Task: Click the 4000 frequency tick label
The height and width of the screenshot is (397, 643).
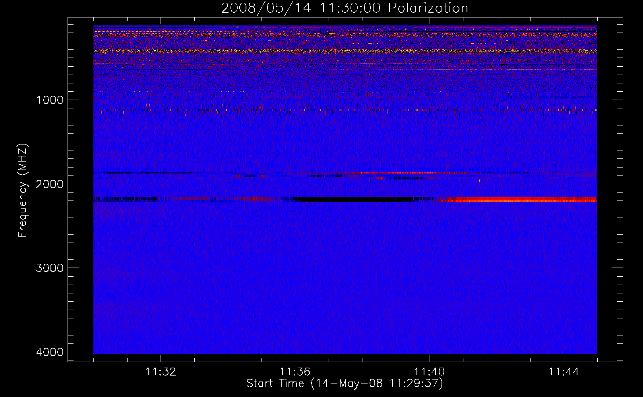Action: [x=50, y=352]
